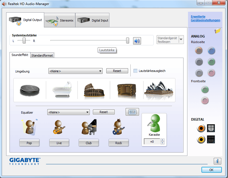Open the Umgebung dropdown list

(76, 71)
